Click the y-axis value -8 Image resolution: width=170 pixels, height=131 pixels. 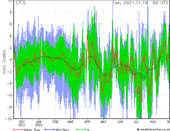pos(9,107)
